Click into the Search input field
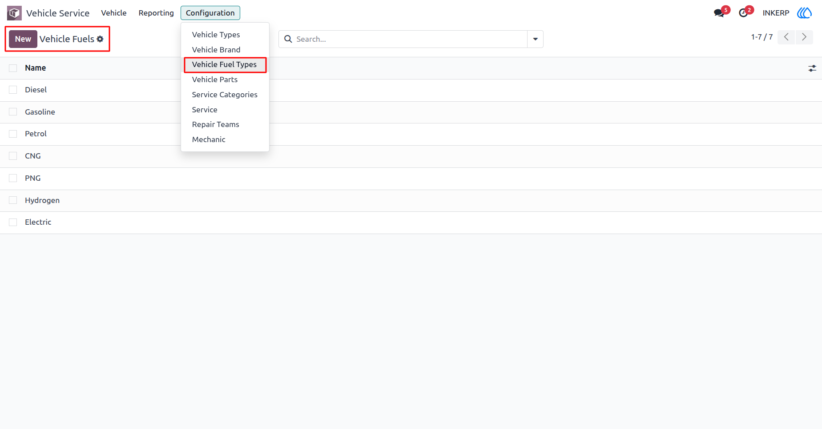 tap(411, 39)
